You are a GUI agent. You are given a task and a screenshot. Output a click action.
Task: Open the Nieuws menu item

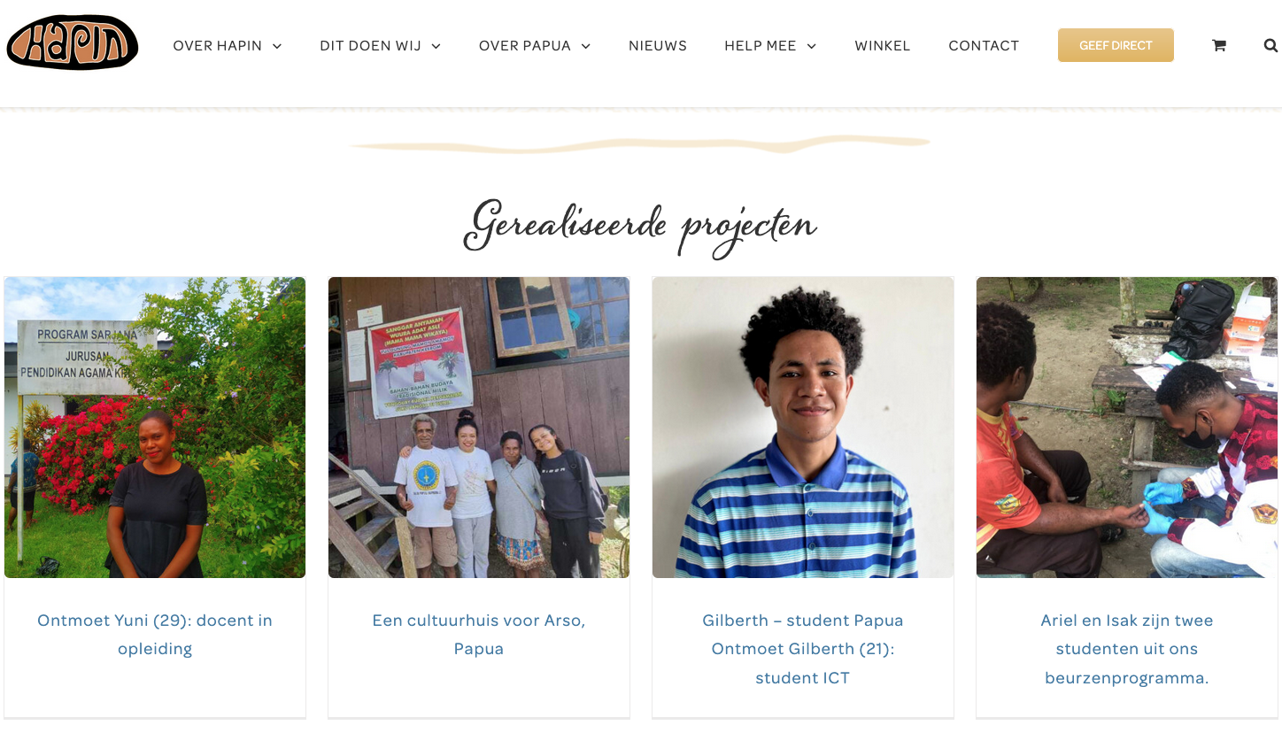(x=658, y=45)
